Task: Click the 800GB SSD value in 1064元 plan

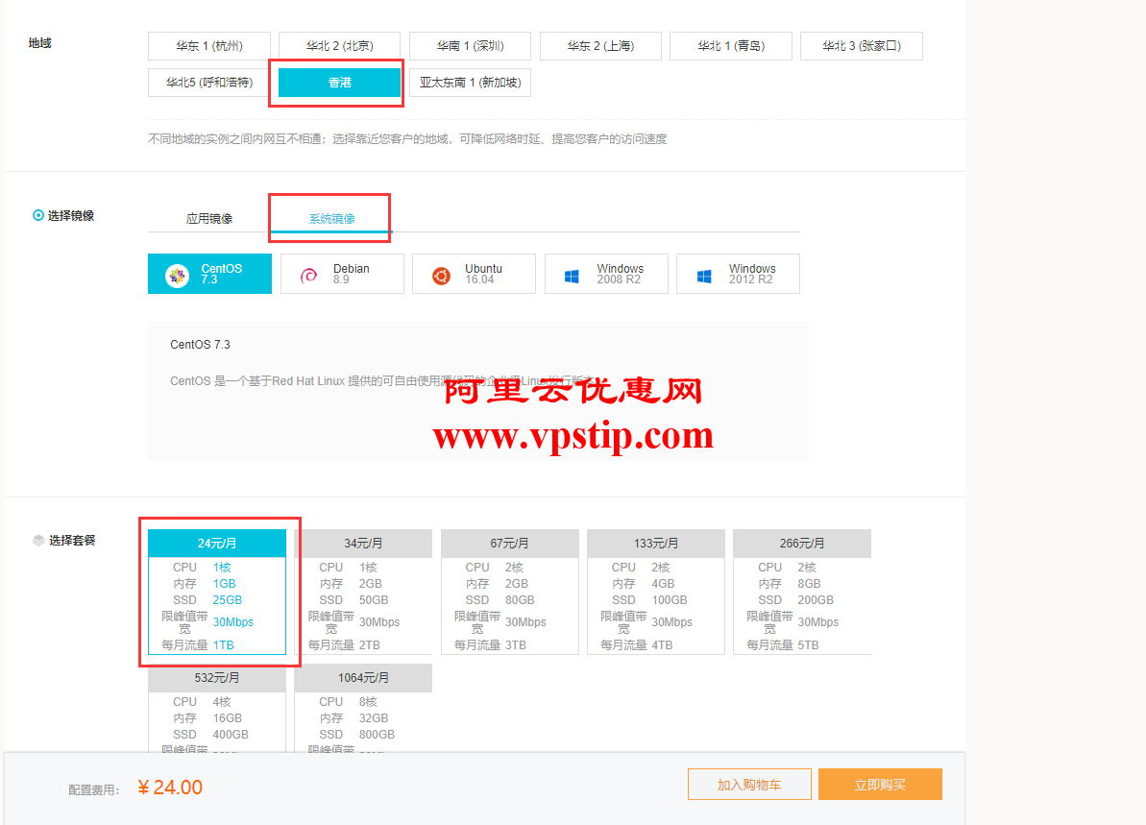Action: pyautogui.click(x=377, y=735)
